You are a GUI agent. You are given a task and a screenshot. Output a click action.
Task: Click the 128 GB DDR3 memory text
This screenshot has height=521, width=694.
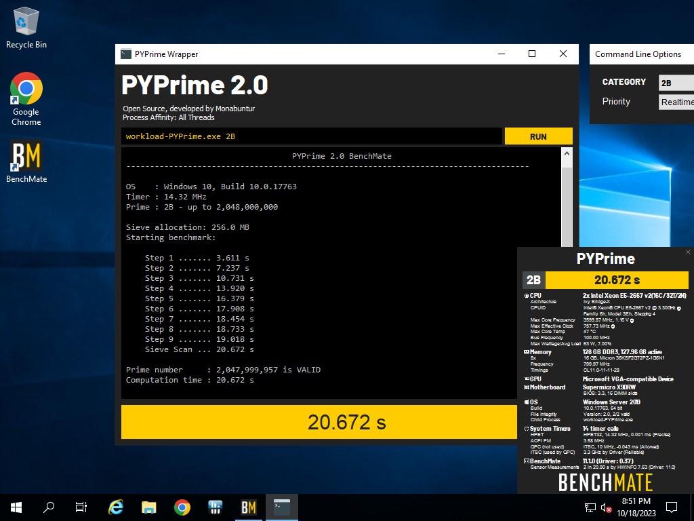tap(622, 352)
